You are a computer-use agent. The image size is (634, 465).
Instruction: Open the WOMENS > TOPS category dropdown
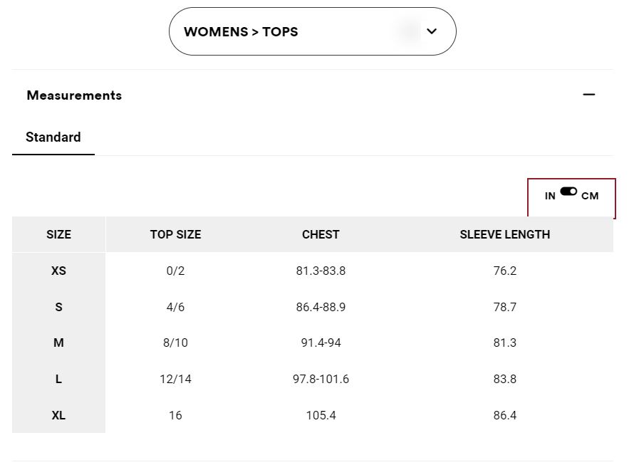coord(312,31)
